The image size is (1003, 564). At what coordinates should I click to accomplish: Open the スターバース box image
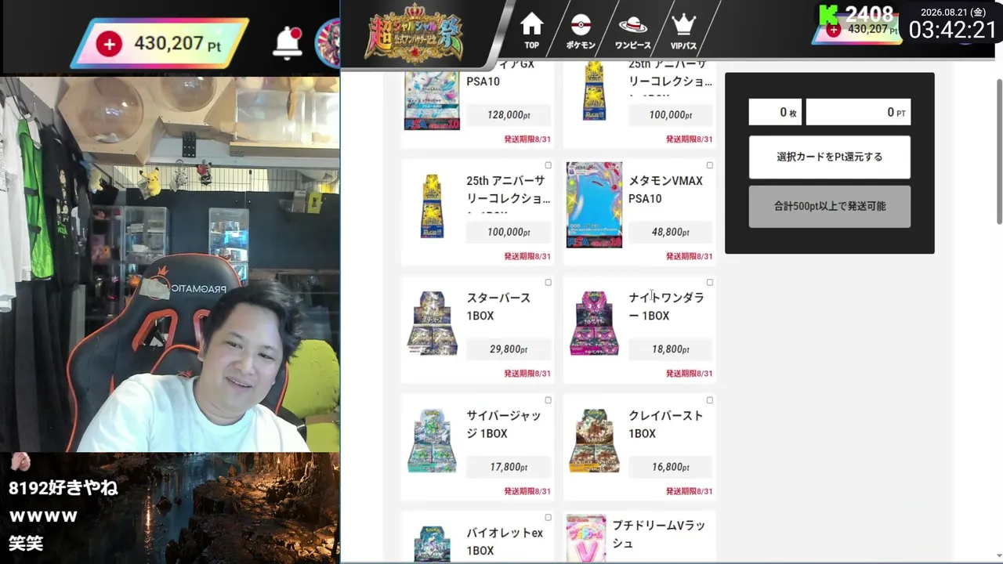pos(432,323)
